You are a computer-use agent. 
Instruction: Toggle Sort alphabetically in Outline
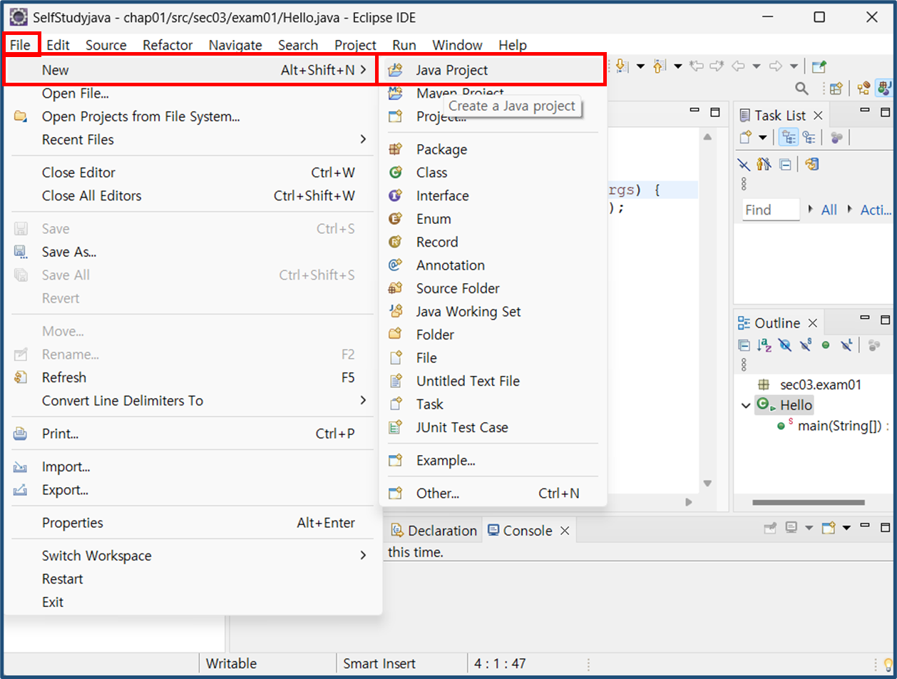coord(764,345)
